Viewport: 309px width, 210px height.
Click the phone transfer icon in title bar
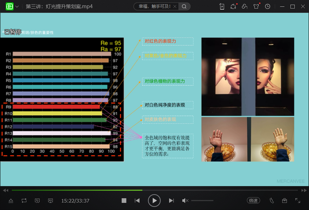click(x=222, y=6)
